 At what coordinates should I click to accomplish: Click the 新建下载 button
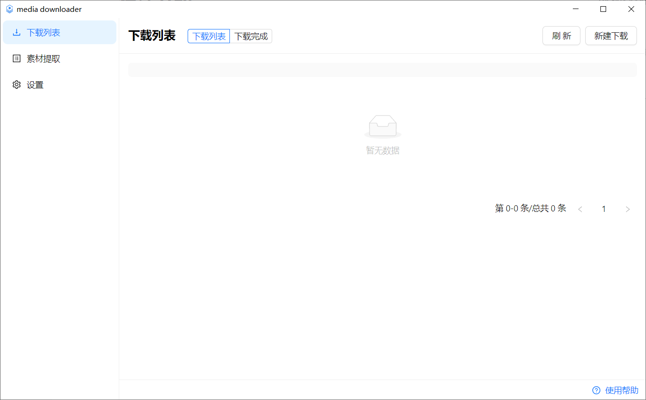pyautogui.click(x=611, y=36)
